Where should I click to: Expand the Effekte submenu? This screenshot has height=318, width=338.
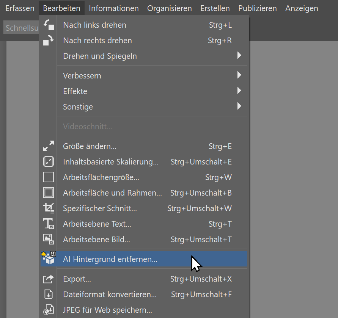[239, 91]
